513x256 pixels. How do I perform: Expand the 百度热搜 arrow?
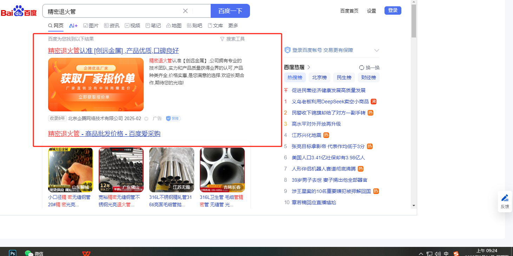[x=309, y=67]
